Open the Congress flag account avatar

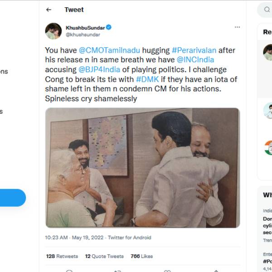[x=268, y=147]
